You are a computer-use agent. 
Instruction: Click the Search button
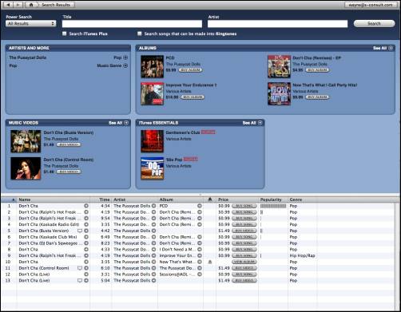(x=374, y=24)
